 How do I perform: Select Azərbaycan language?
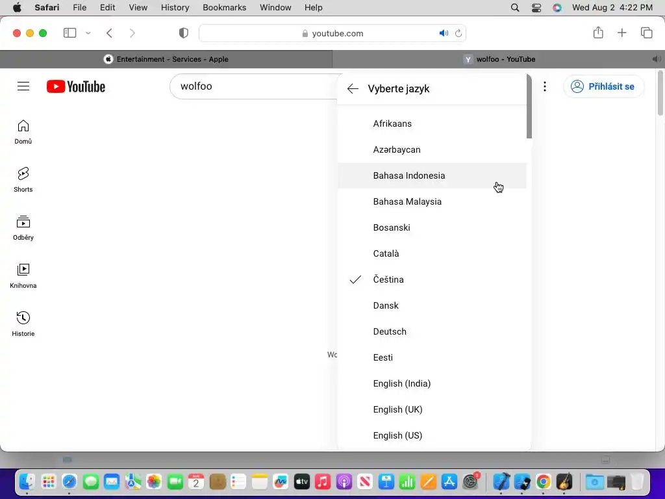(432, 149)
